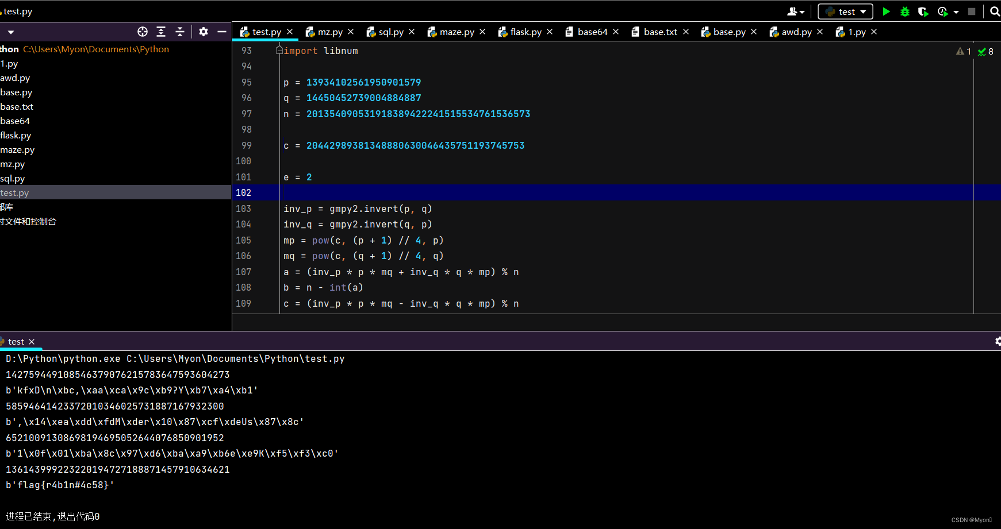Select awd.py in the project tree
Screen dimensions: 1001x529
coord(15,78)
